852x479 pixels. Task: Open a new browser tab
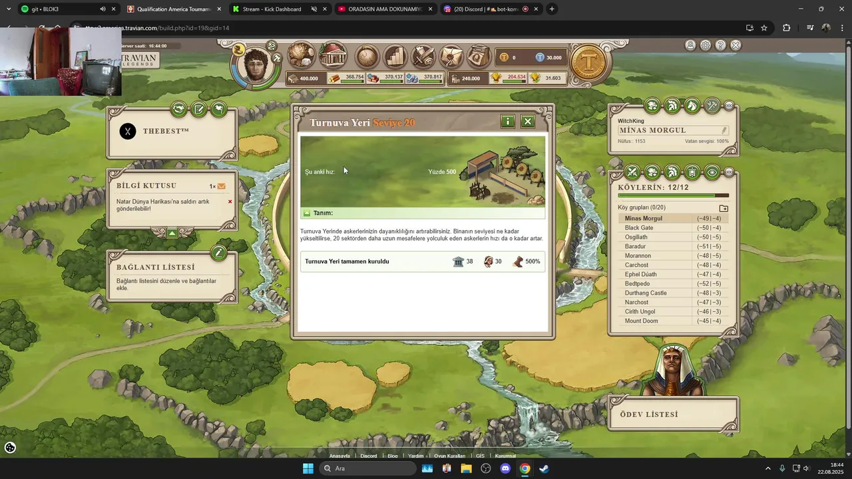552,9
